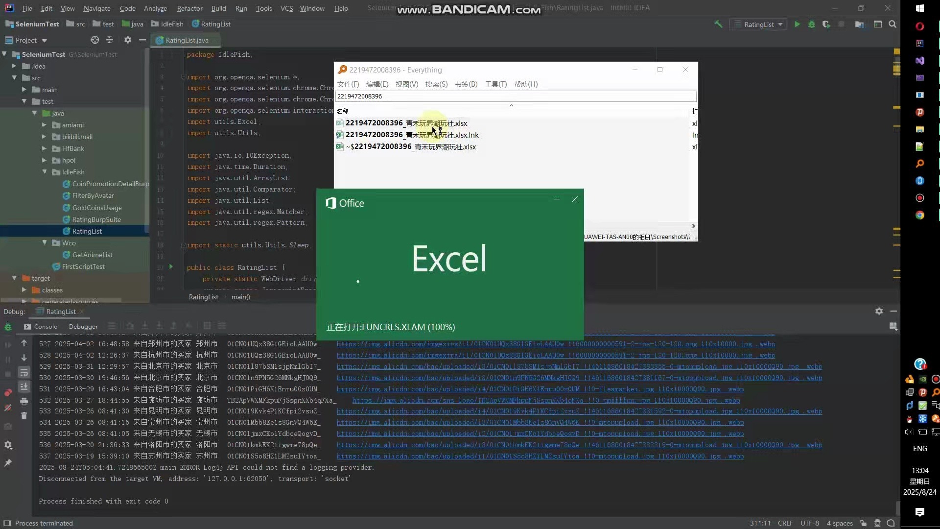The image size is (940, 529).
Task: Clear console with the trash icon
Action: (23, 416)
